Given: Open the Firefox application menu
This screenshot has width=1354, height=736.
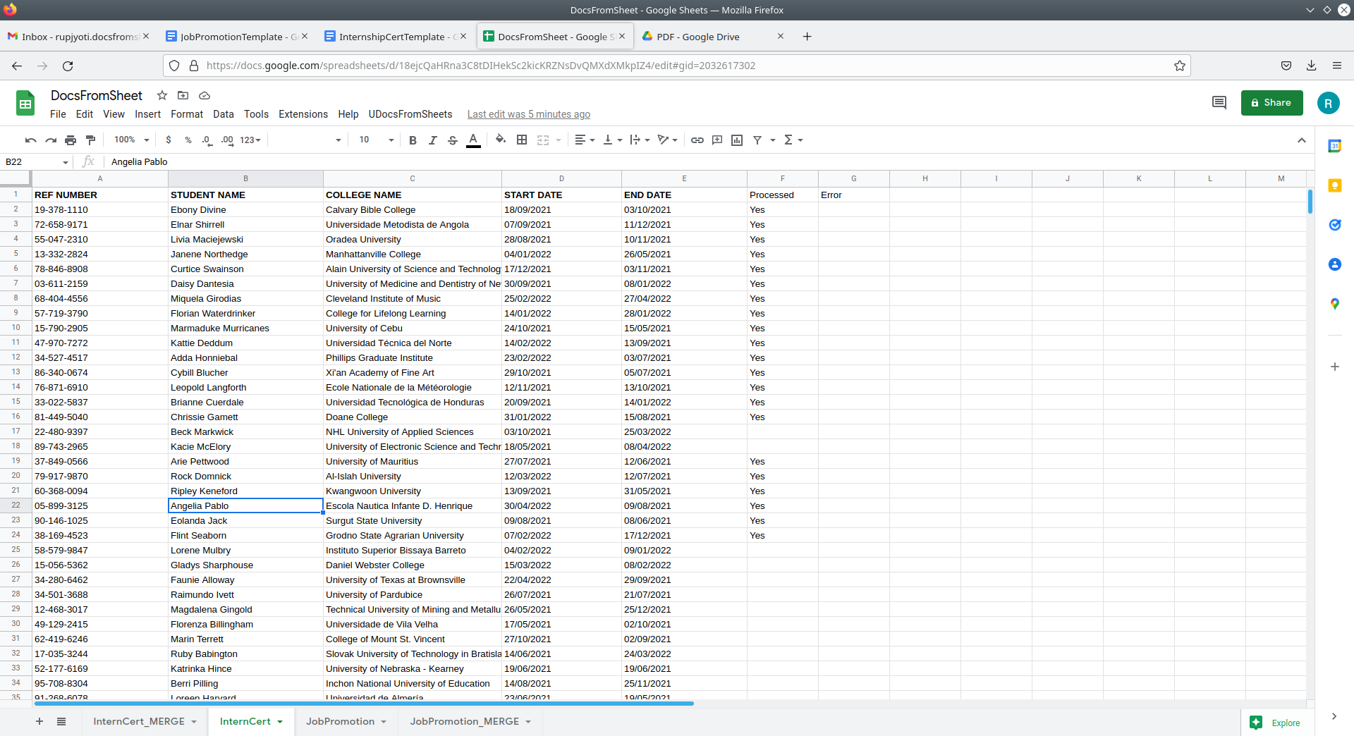Looking at the screenshot, I should 1336,66.
